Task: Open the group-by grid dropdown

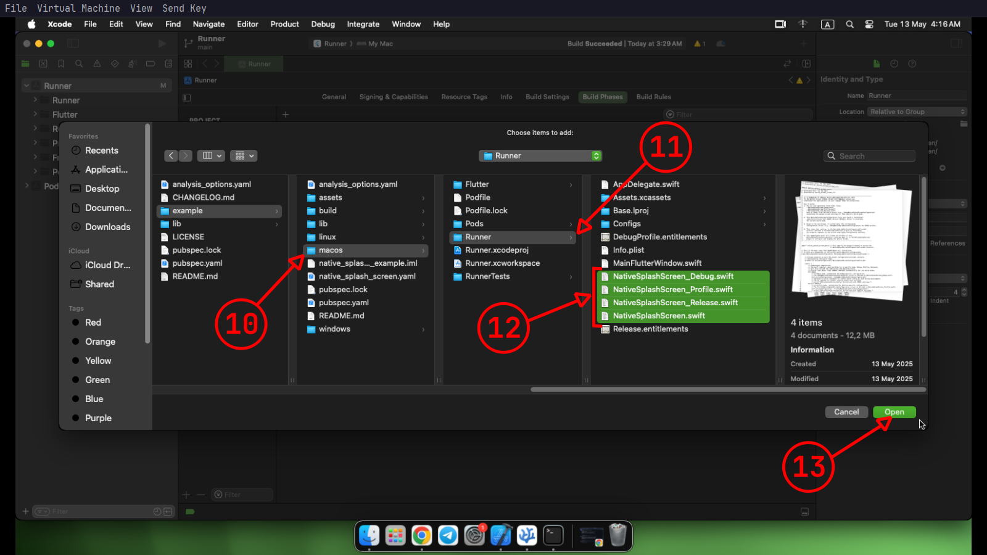Action: point(244,156)
